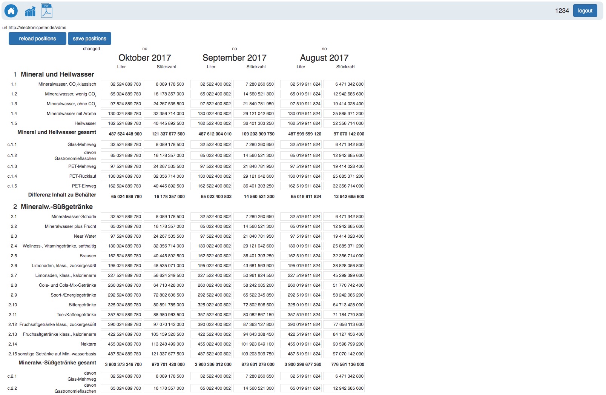Image resolution: width=606 pixels, height=395 pixels.
Task: Click August Stückzahl field for Near Water
Action: [x=344, y=236]
